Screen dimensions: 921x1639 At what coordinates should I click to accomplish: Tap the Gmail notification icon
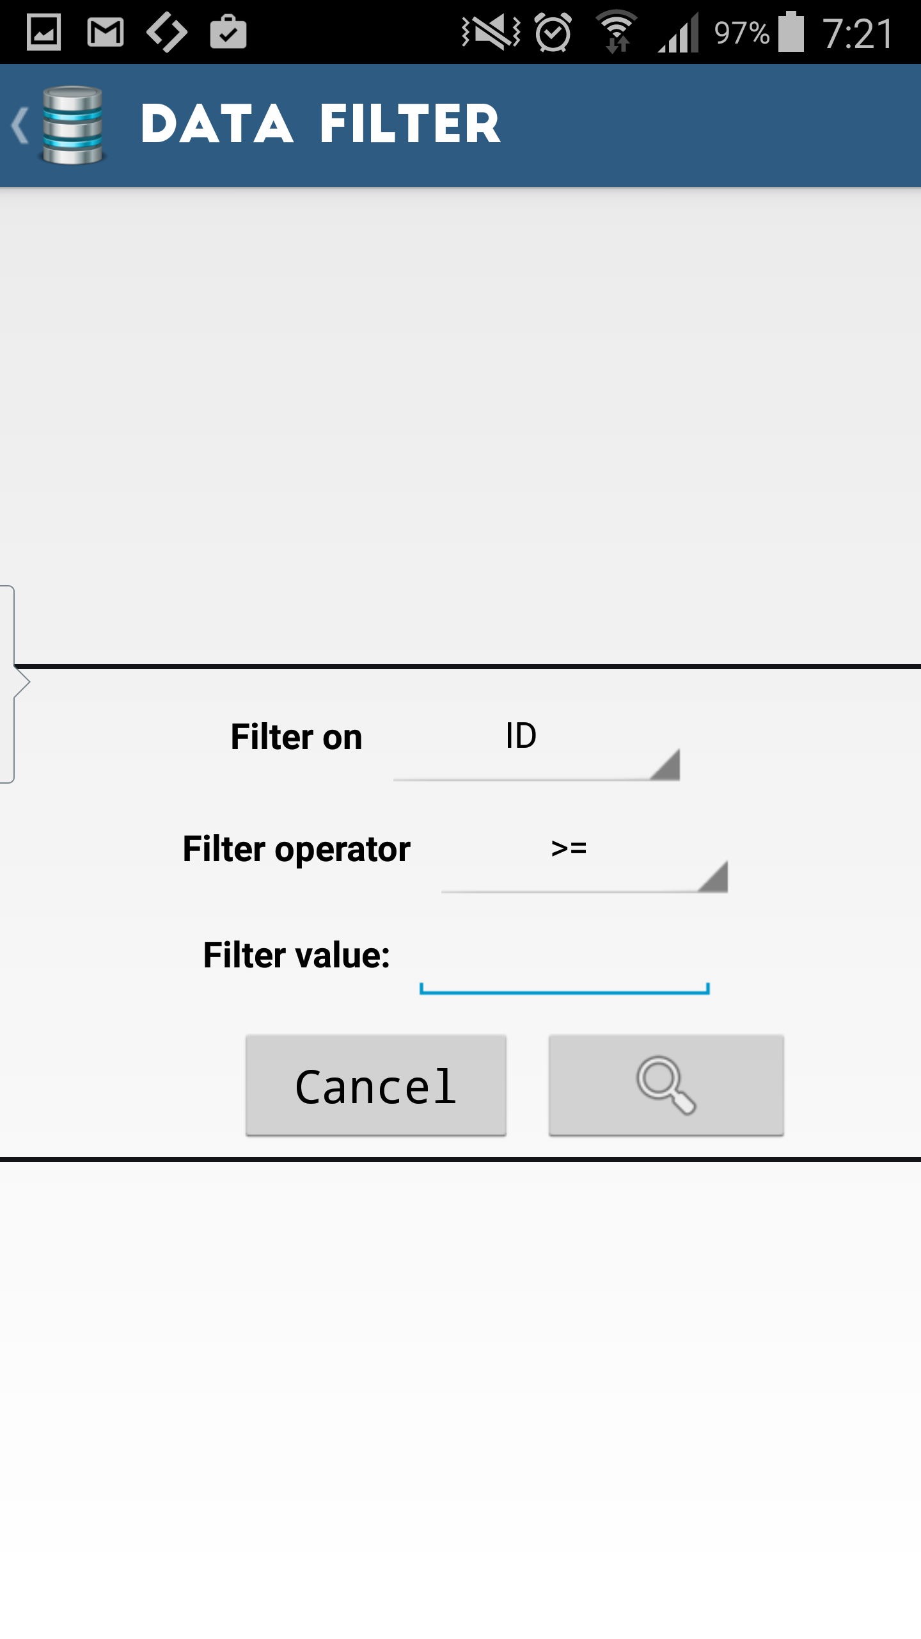tap(106, 32)
